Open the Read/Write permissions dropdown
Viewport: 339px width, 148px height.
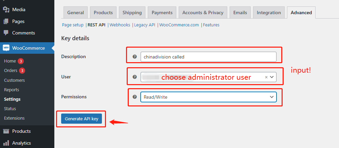(x=209, y=97)
